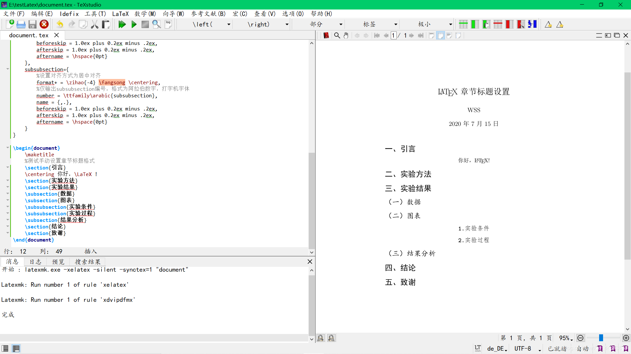Open the LaTeX menu
Viewport: 631px width, 354px height.
click(x=120, y=14)
